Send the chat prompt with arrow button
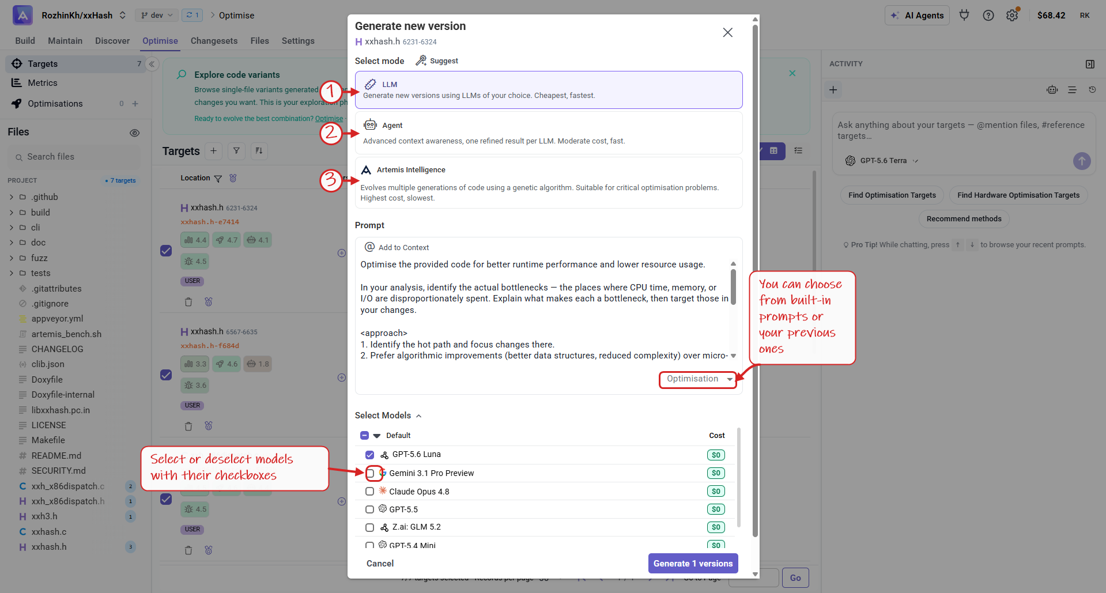This screenshot has height=593, width=1106. pyautogui.click(x=1082, y=161)
